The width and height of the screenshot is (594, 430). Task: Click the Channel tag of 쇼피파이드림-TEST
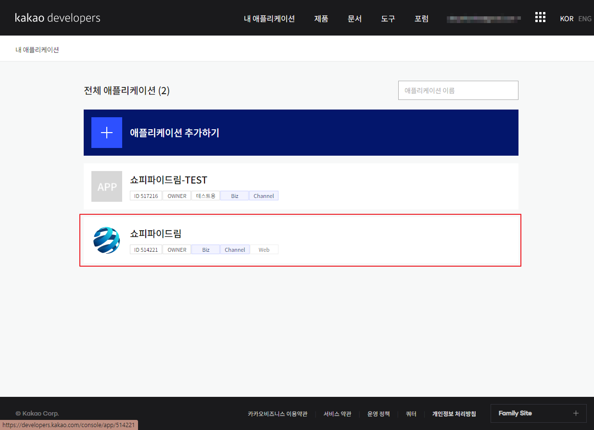264,196
